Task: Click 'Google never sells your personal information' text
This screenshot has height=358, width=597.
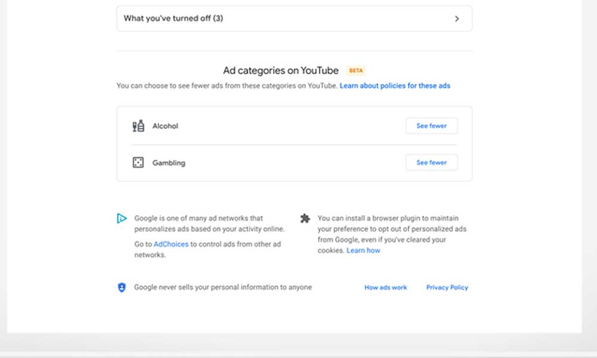Action: 223,287
